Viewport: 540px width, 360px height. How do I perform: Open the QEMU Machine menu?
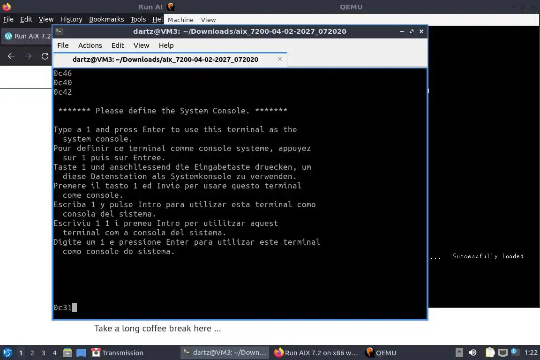(180, 20)
